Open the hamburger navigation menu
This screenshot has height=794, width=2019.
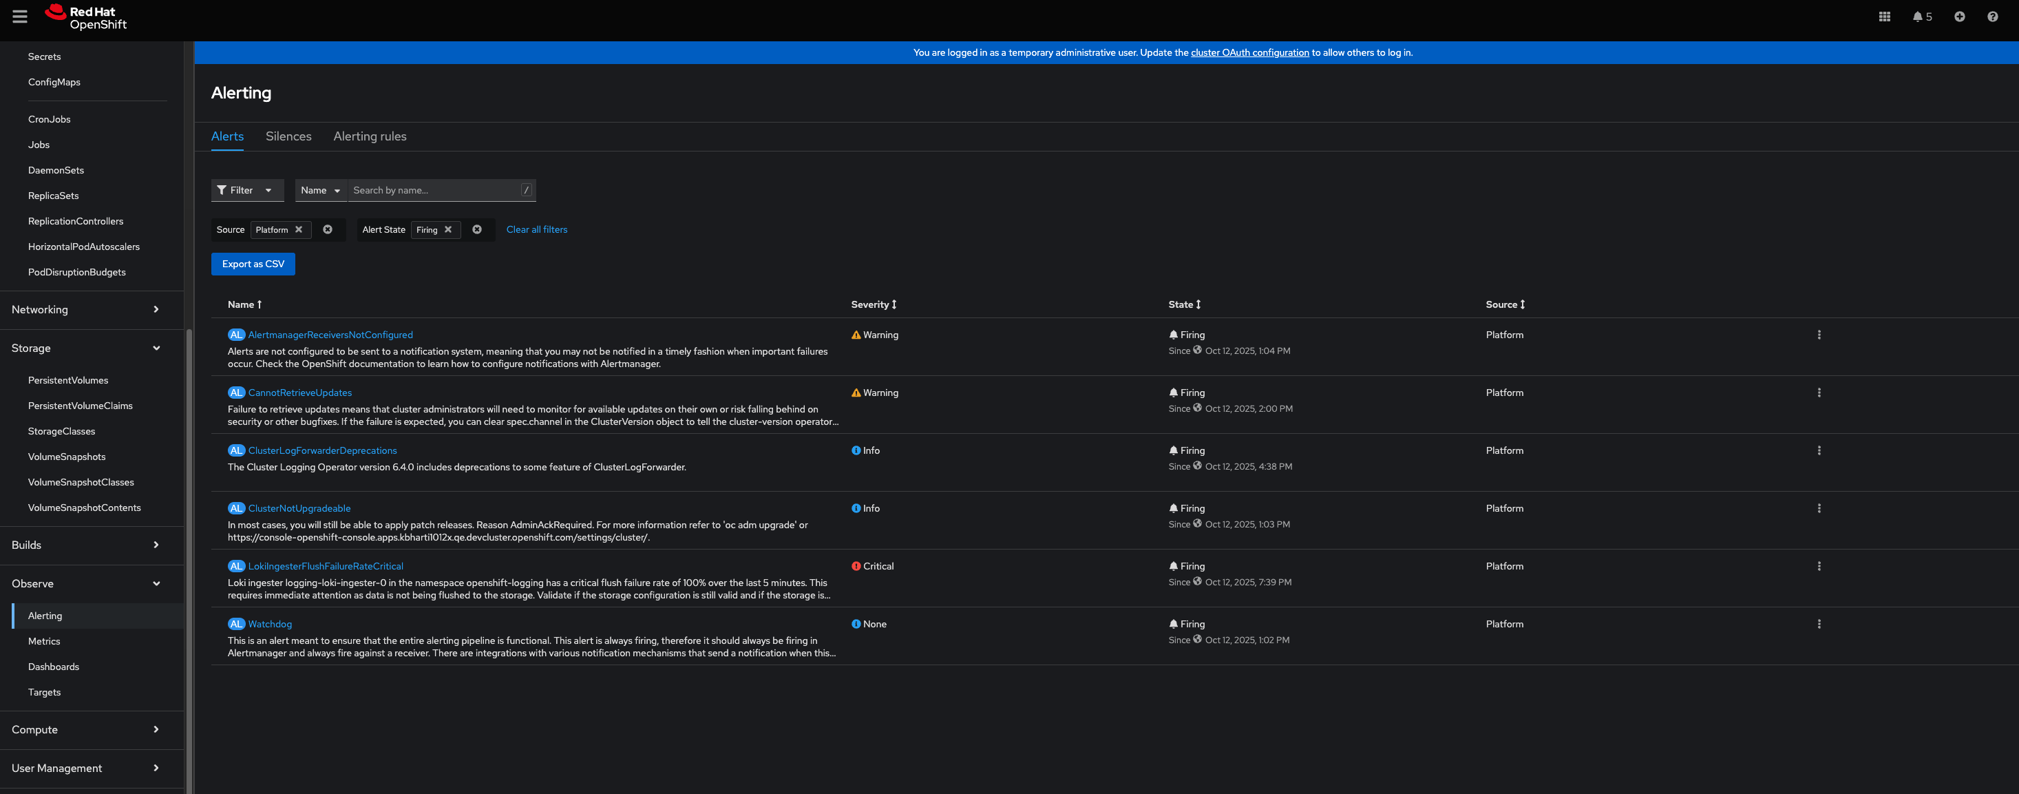coord(19,17)
